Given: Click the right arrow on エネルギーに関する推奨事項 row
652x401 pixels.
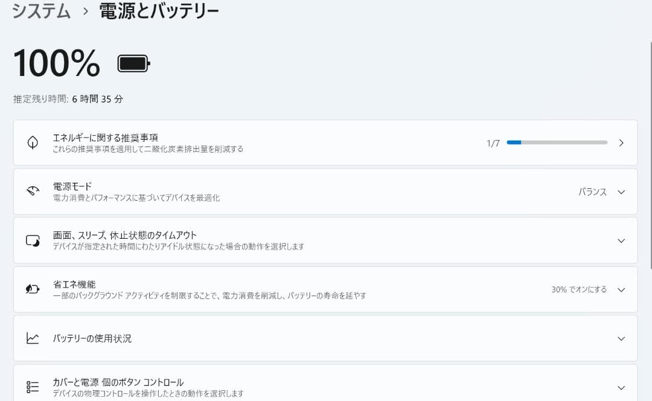Looking at the screenshot, I should tap(621, 143).
